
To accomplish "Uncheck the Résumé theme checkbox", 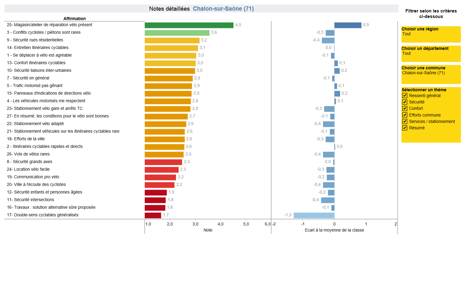I will pyautogui.click(x=405, y=128).
